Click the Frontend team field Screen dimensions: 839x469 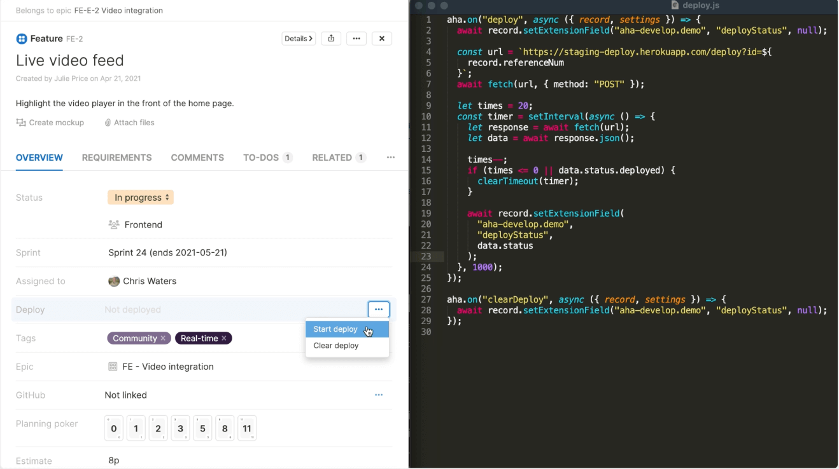(136, 225)
